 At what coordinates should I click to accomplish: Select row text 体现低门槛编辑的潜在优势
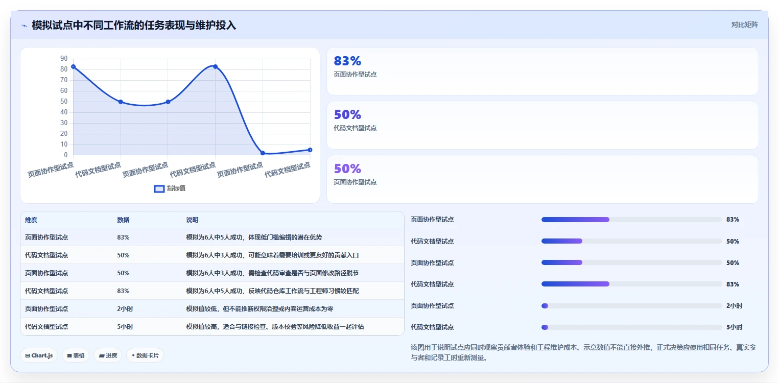(x=285, y=237)
